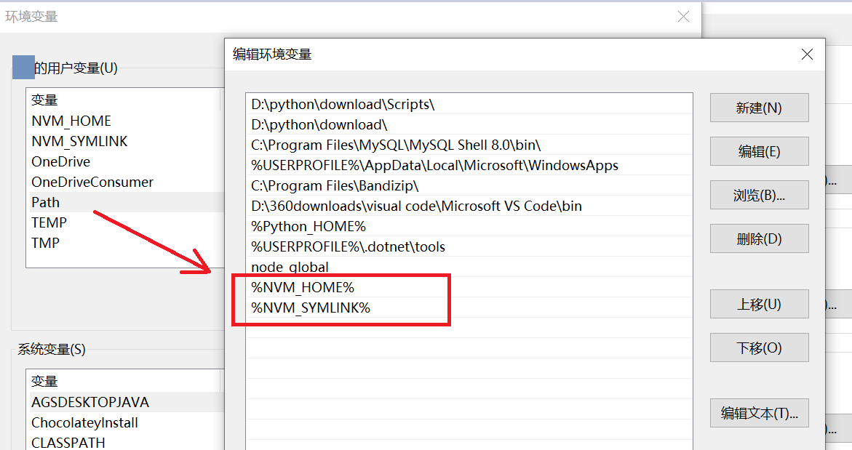Viewport: 852px width, 450px height.
Task: Select the MySQL Shell 8.0\bin path entry
Action: [x=469, y=145]
